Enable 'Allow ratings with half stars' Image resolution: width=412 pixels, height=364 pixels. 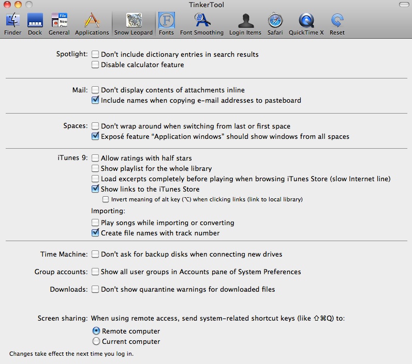coord(95,158)
